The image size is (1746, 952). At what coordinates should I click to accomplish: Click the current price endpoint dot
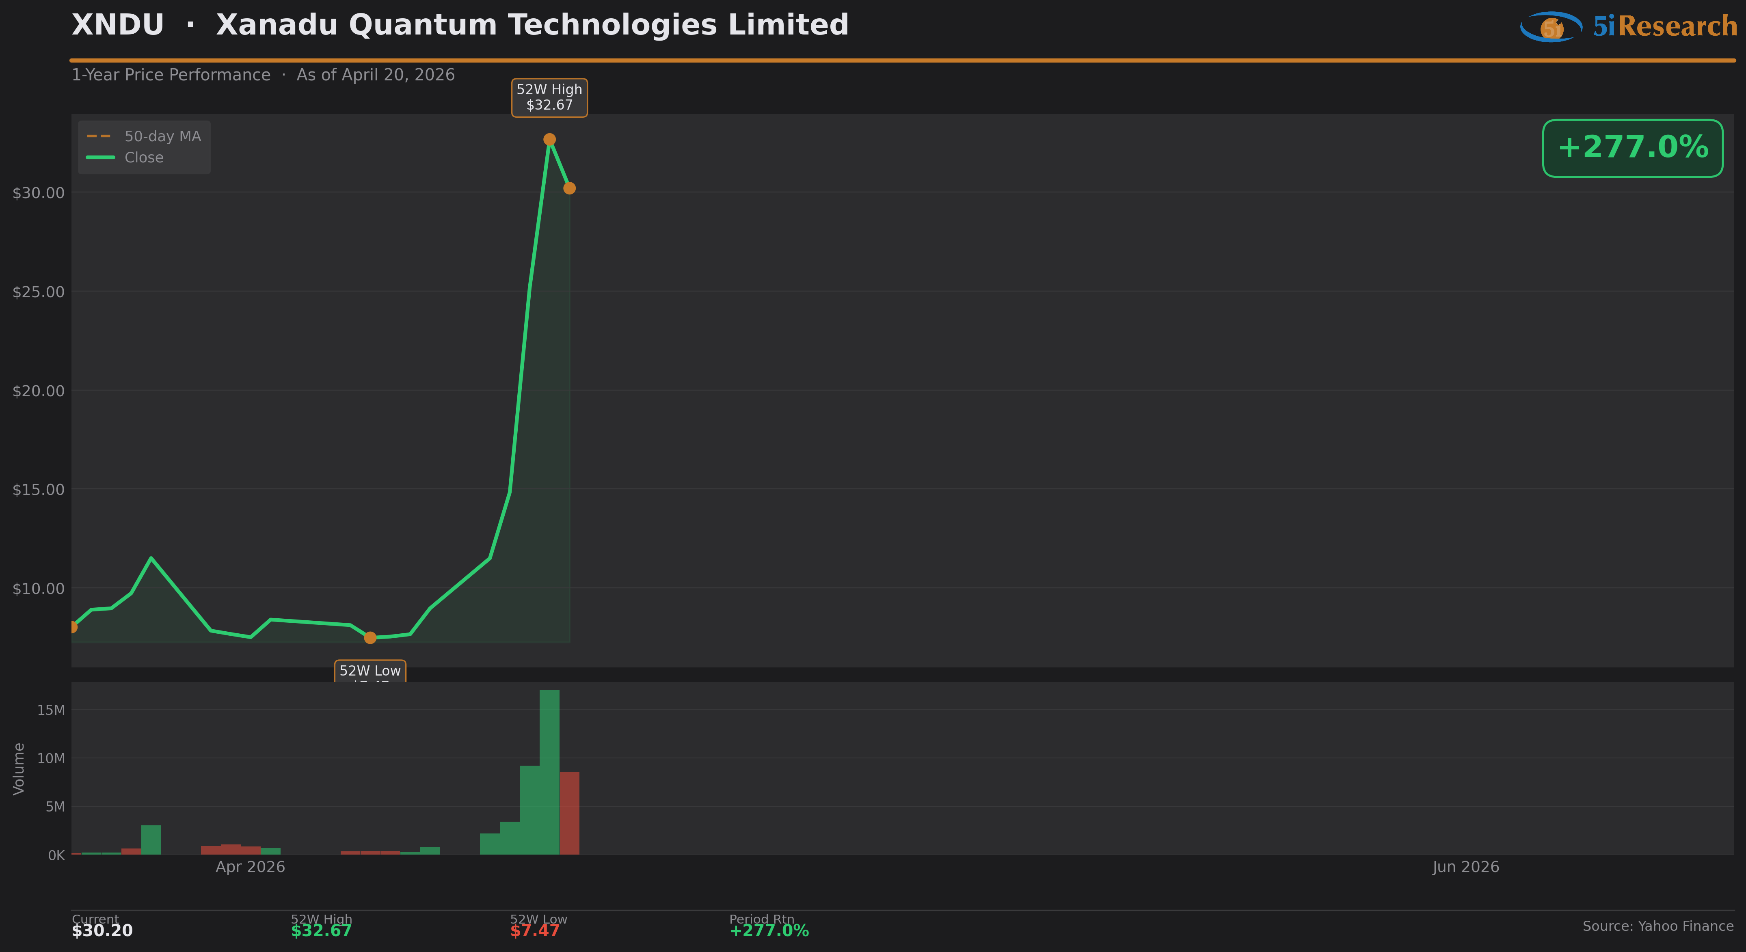(569, 188)
